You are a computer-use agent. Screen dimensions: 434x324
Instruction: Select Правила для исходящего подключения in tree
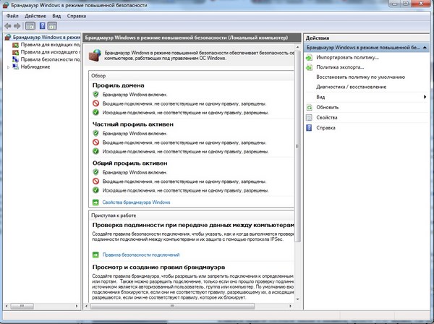click(x=51, y=52)
